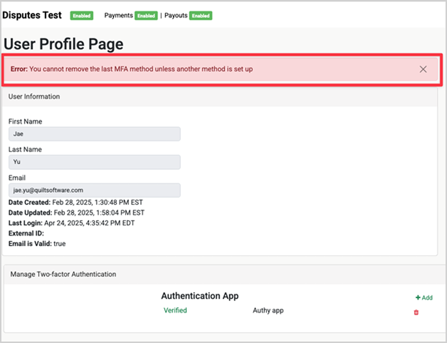Screen dimensions: 447x343
Task: Select the Payments label in header
Action: pos(118,15)
